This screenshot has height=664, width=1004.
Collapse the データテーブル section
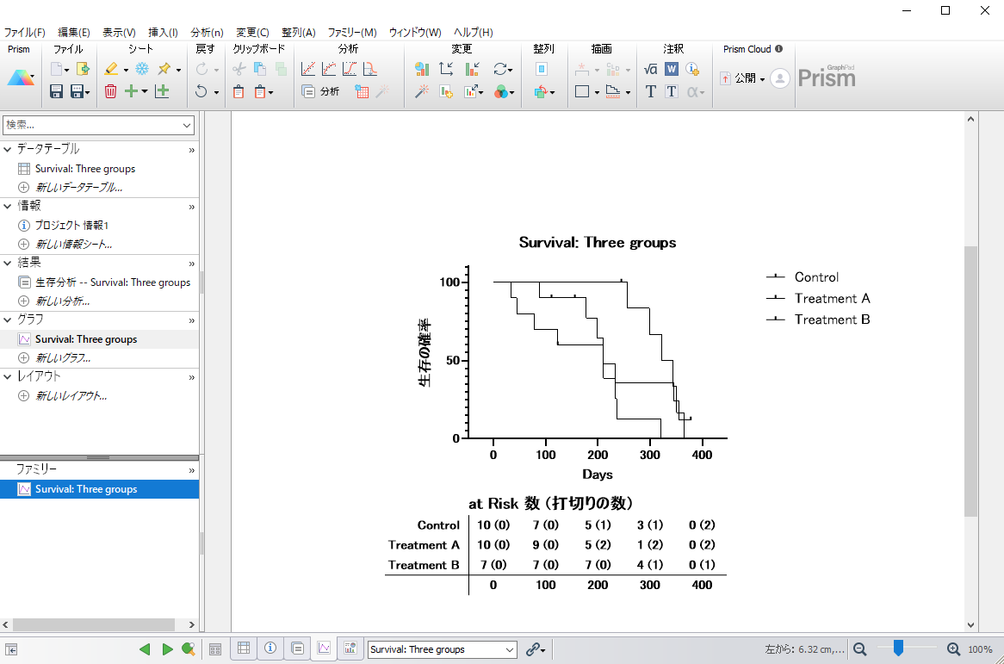coord(8,149)
